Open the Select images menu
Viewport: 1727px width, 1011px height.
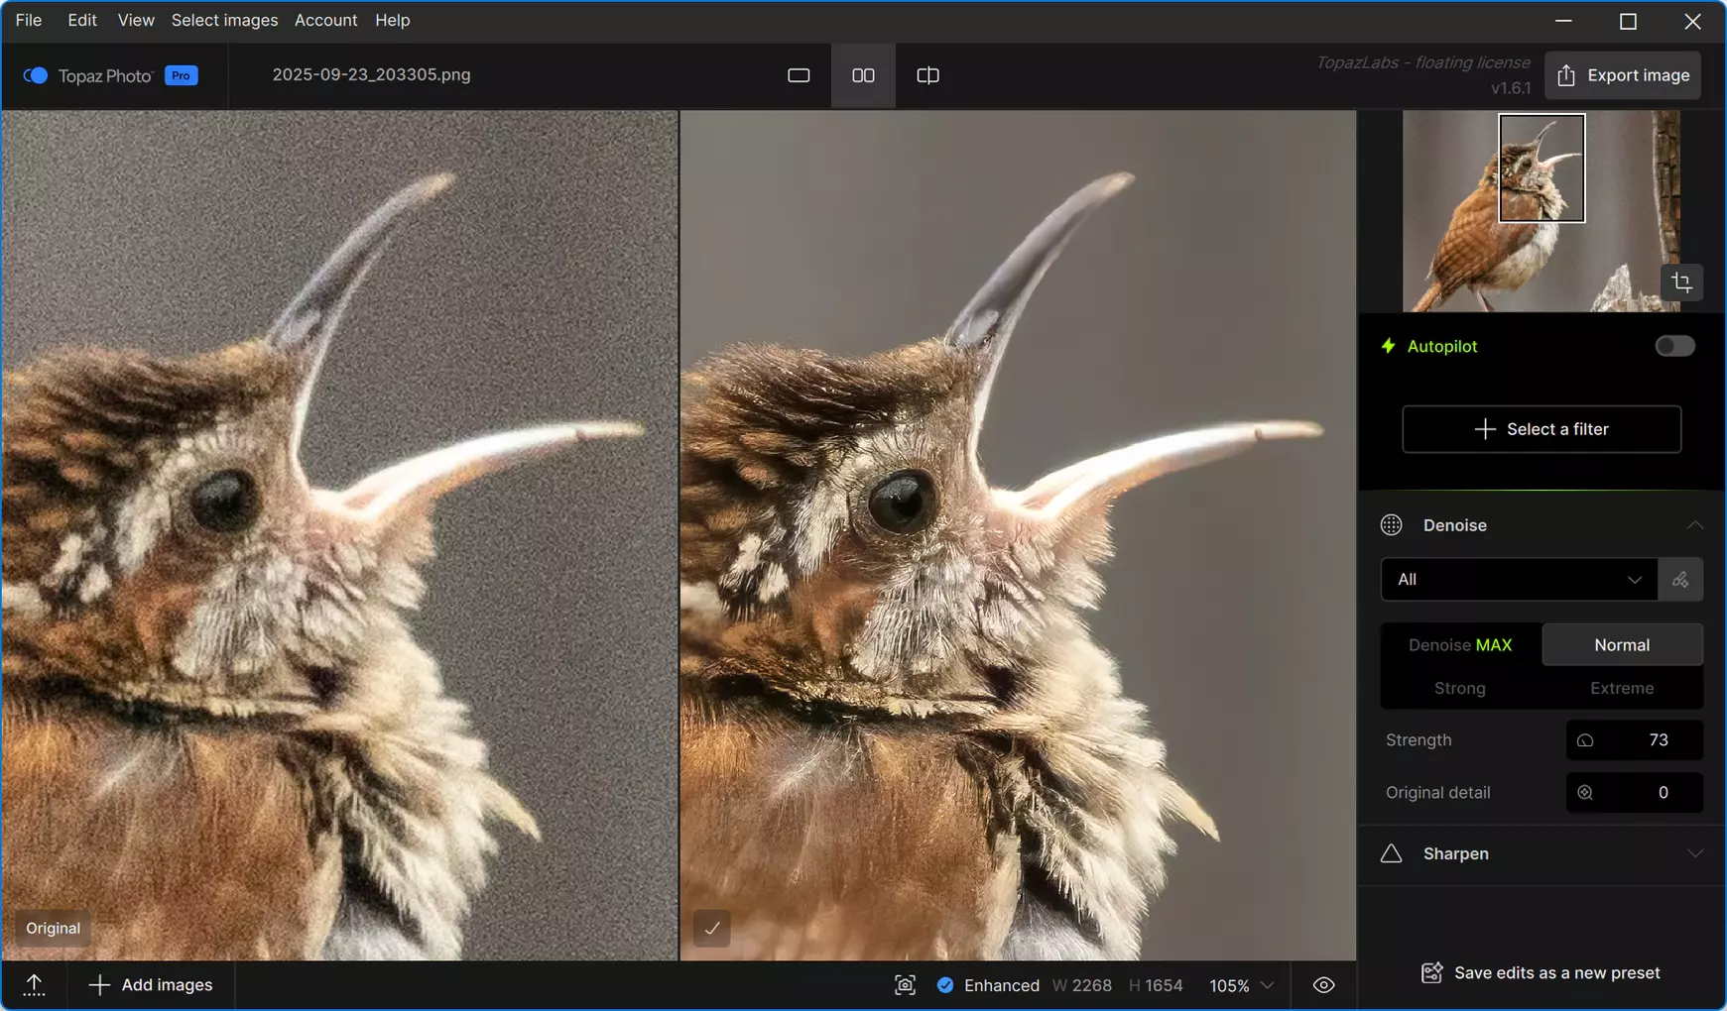[224, 20]
